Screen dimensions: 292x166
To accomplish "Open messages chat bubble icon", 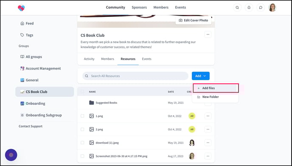I will [x=261, y=8].
